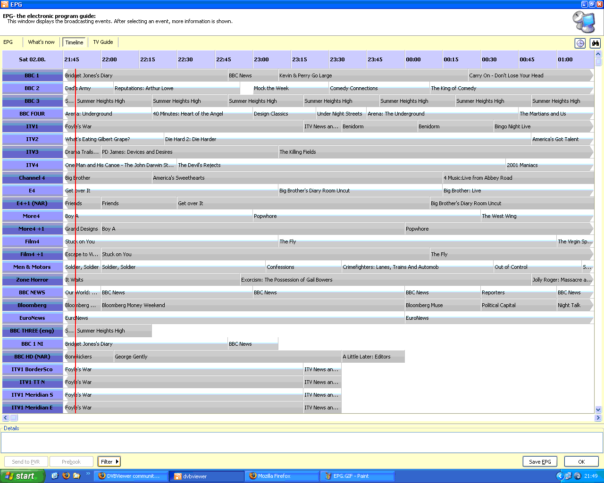Open Firefox icon in quick launch
Image resolution: width=604 pixels, height=483 pixels.
[66, 475]
